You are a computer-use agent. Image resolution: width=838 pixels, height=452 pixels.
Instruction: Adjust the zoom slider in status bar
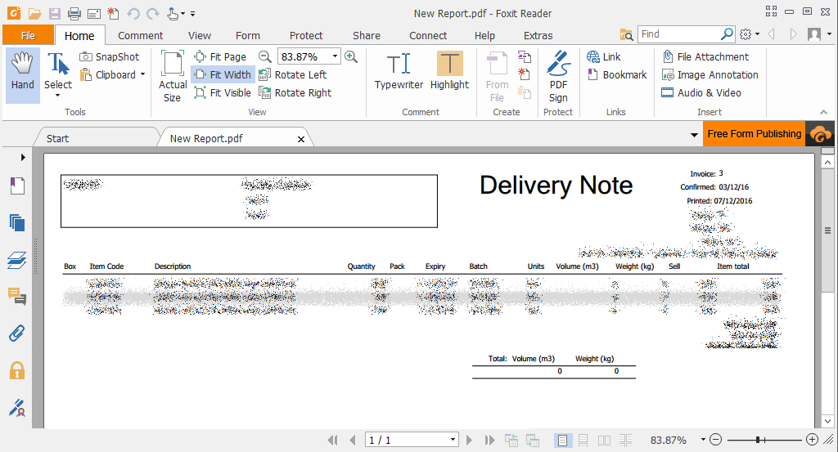click(759, 441)
